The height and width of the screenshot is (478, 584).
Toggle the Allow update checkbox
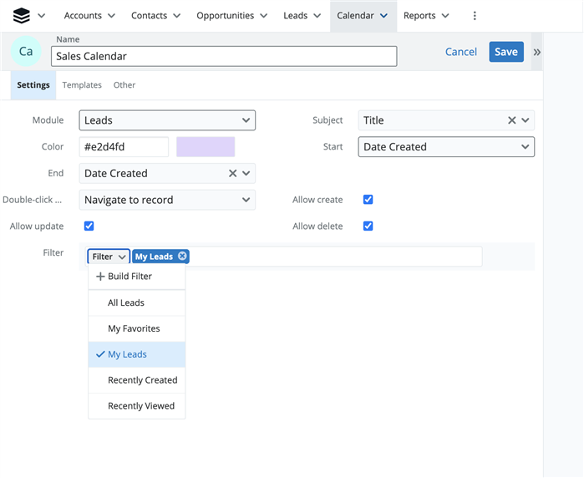pyautogui.click(x=89, y=226)
